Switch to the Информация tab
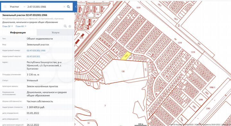The image size is (231, 126). click(x=18, y=32)
